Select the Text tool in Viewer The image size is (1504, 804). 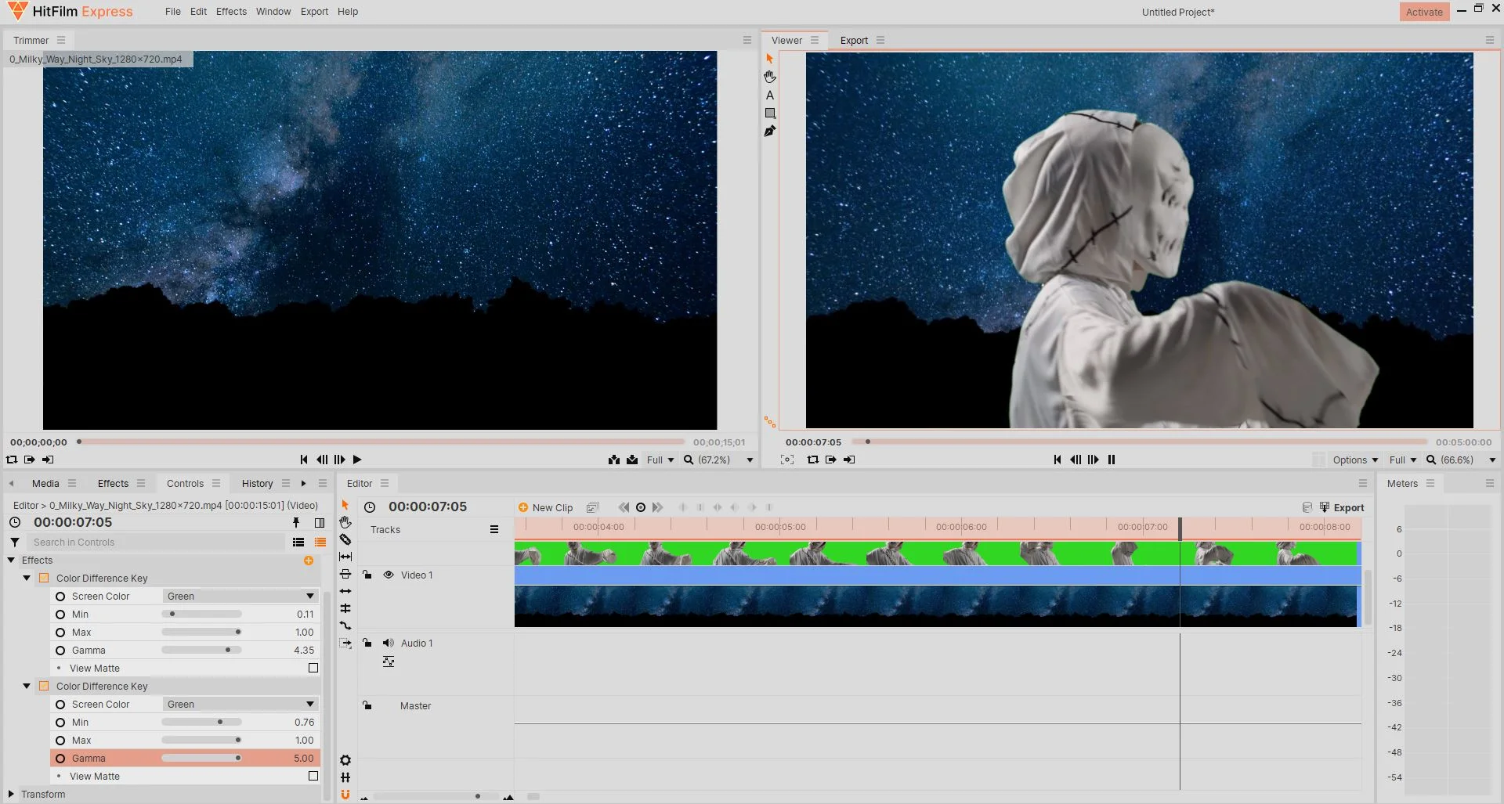[770, 95]
